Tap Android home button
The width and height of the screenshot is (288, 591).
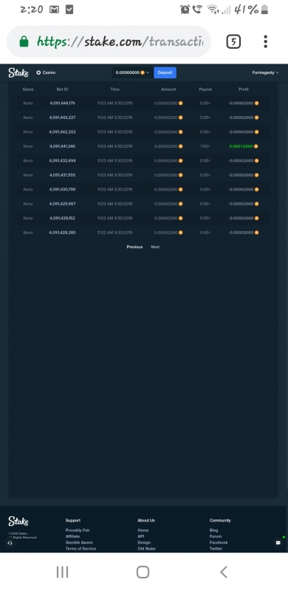143,572
